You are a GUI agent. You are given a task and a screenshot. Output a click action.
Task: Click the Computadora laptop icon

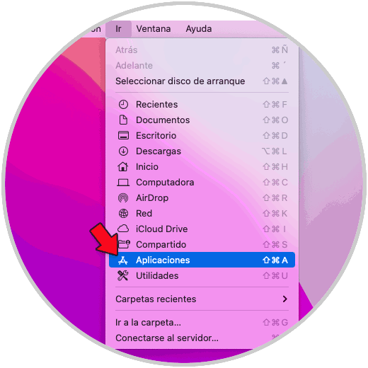pyautogui.click(x=123, y=183)
